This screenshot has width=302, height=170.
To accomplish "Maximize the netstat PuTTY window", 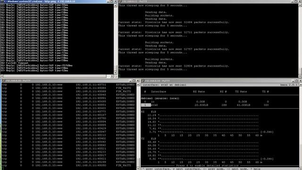I will point(134,81).
